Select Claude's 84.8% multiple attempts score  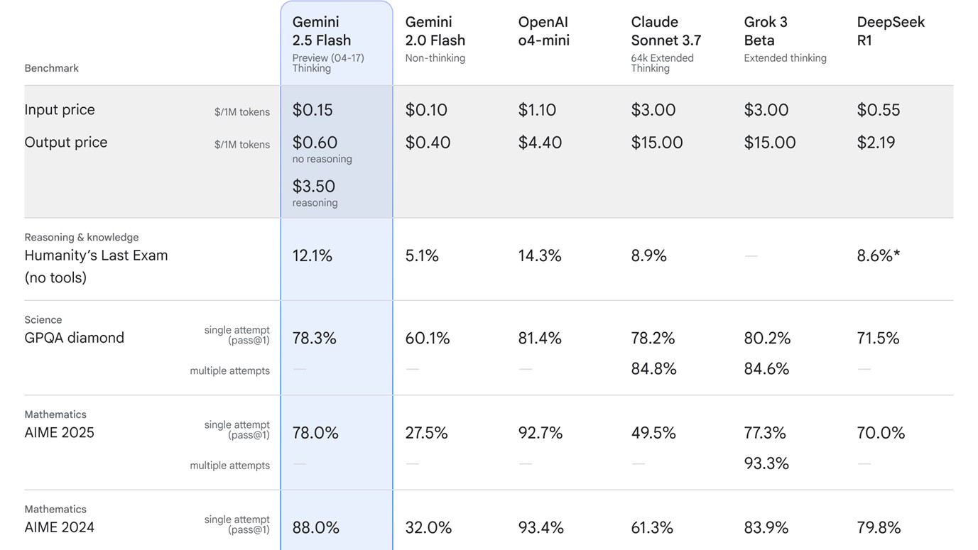point(653,369)
